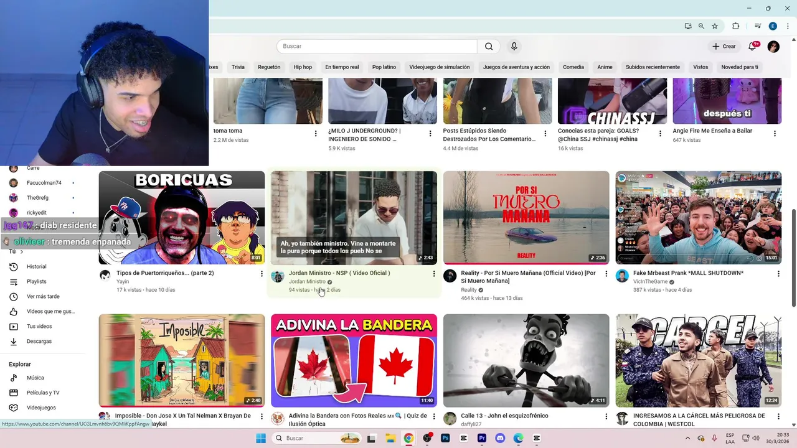
Task: Open options for MILO J UNDERGROUND short
Action: 430,134
